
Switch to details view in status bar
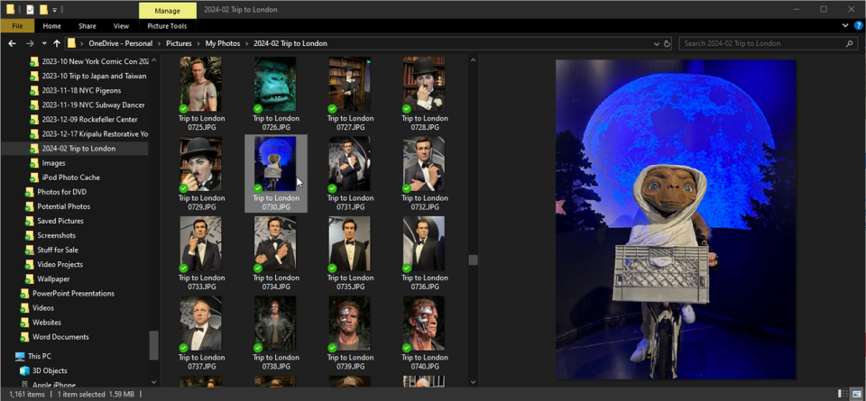point(841,394)
